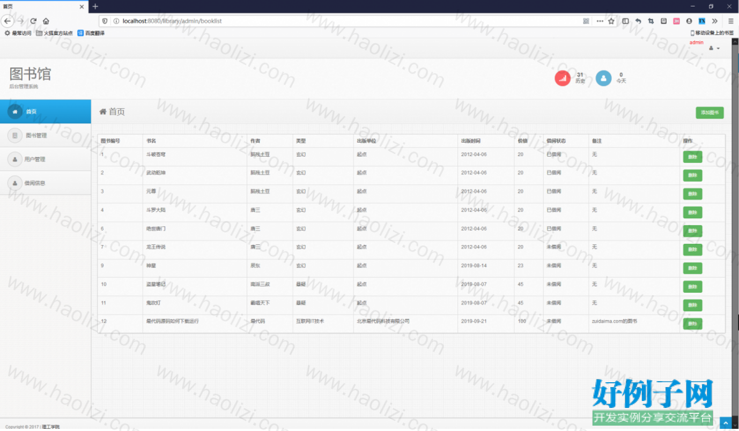The width and height of the screenshot is (739, 431).
Task: Open 借阅信息 in the sidebar
Action: click(x=46, y=183)
